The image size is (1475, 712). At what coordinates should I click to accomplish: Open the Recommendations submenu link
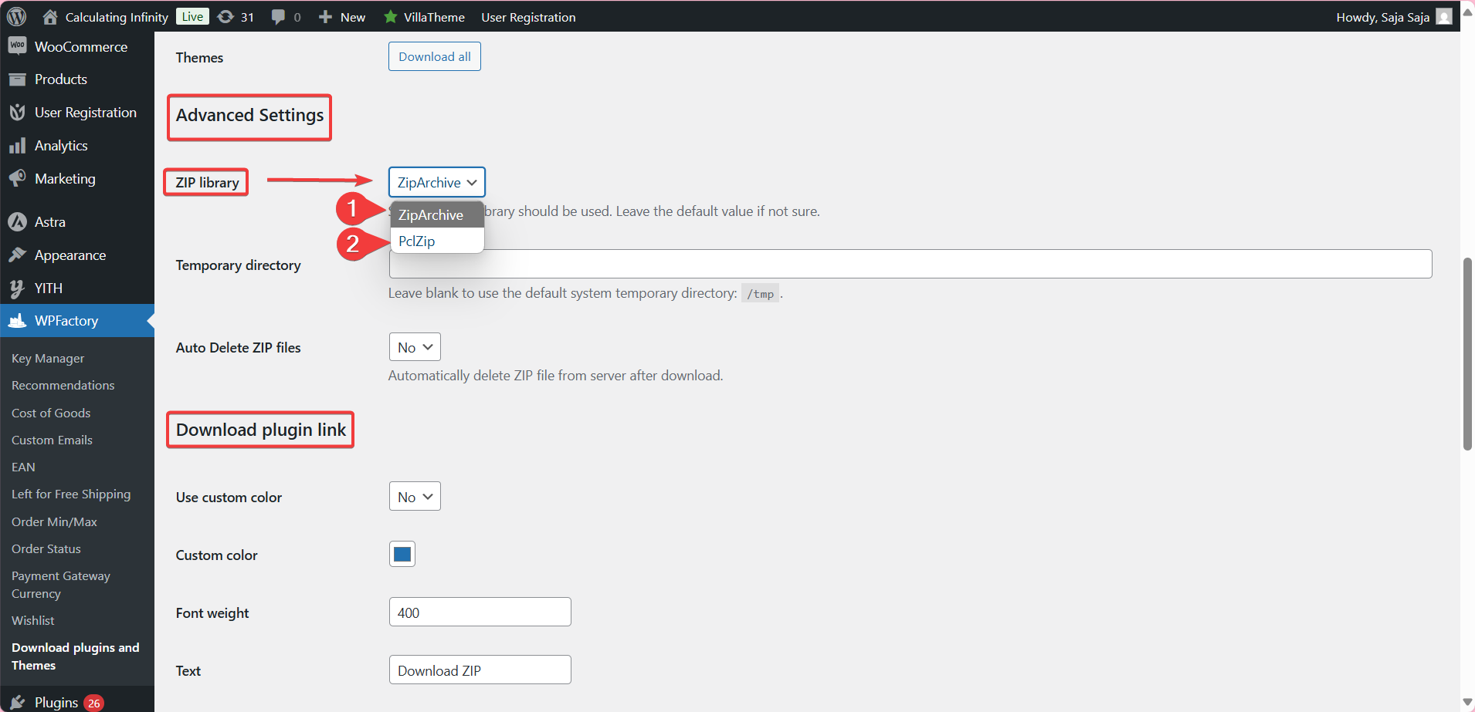click(x=63, y=385)
